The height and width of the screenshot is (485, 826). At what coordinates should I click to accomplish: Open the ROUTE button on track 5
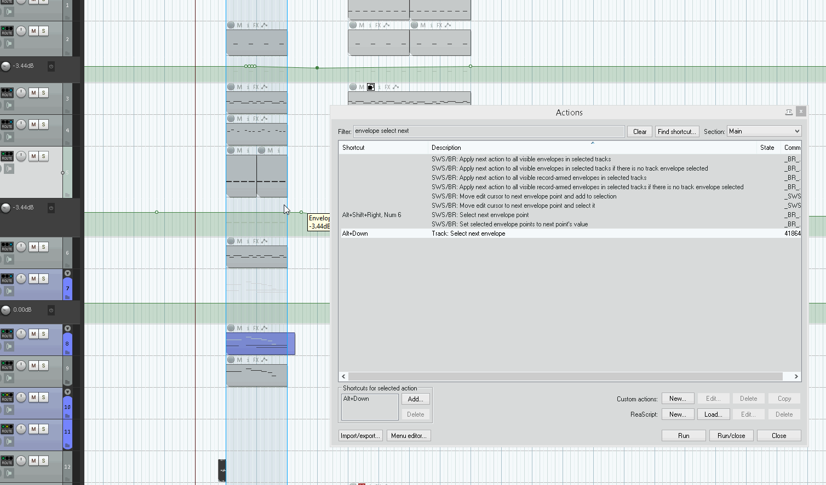(7, 156)
